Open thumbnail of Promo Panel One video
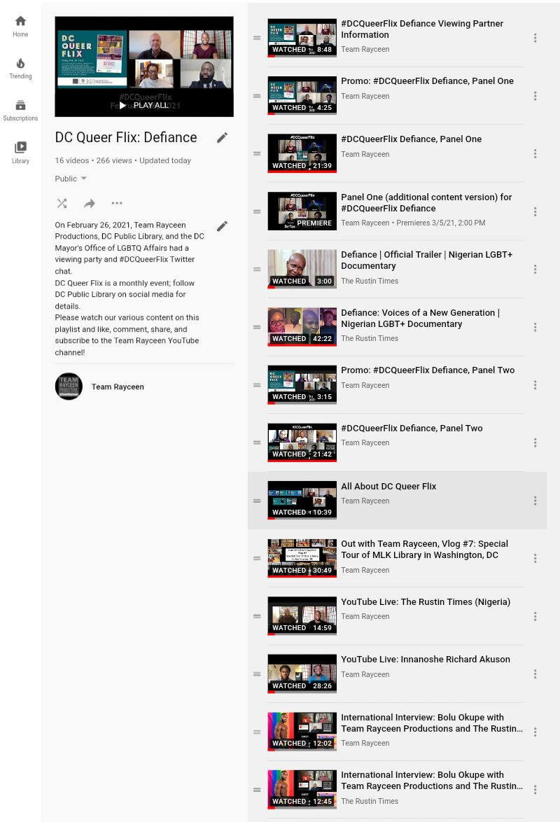 point(302,96)
